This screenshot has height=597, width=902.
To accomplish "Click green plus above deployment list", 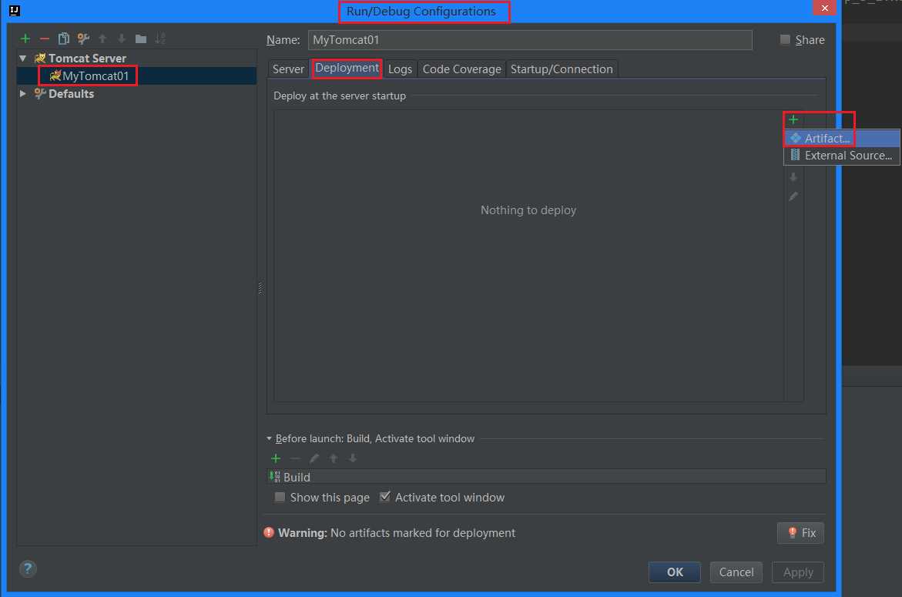I will (793, 119).
